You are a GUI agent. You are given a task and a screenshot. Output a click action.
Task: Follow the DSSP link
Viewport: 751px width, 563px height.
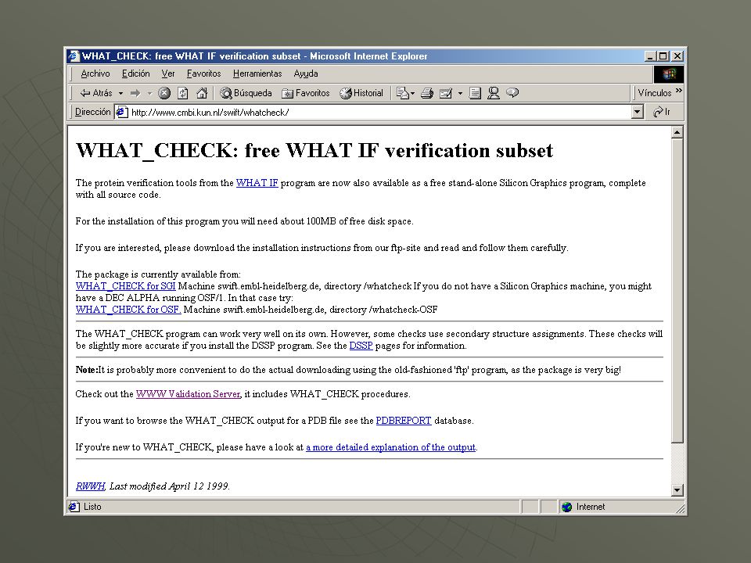[x=361, y=346]
